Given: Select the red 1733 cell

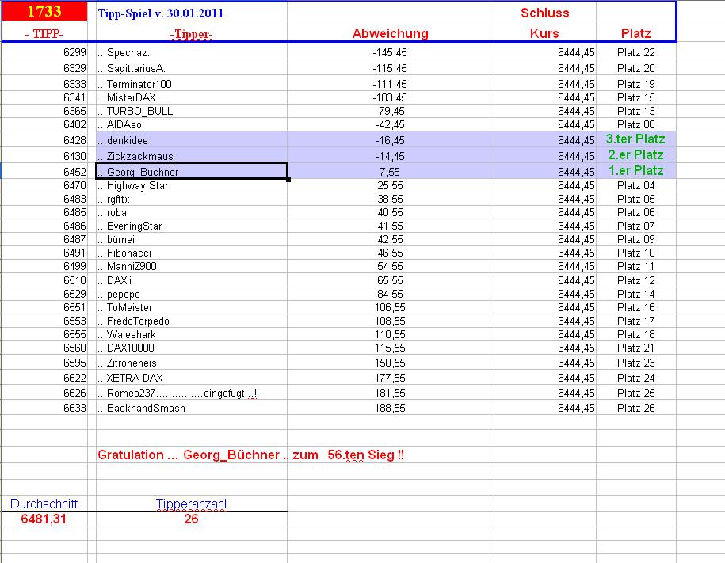Looking at the screenshot, I should pyautogui.click(x=44, y=11).
